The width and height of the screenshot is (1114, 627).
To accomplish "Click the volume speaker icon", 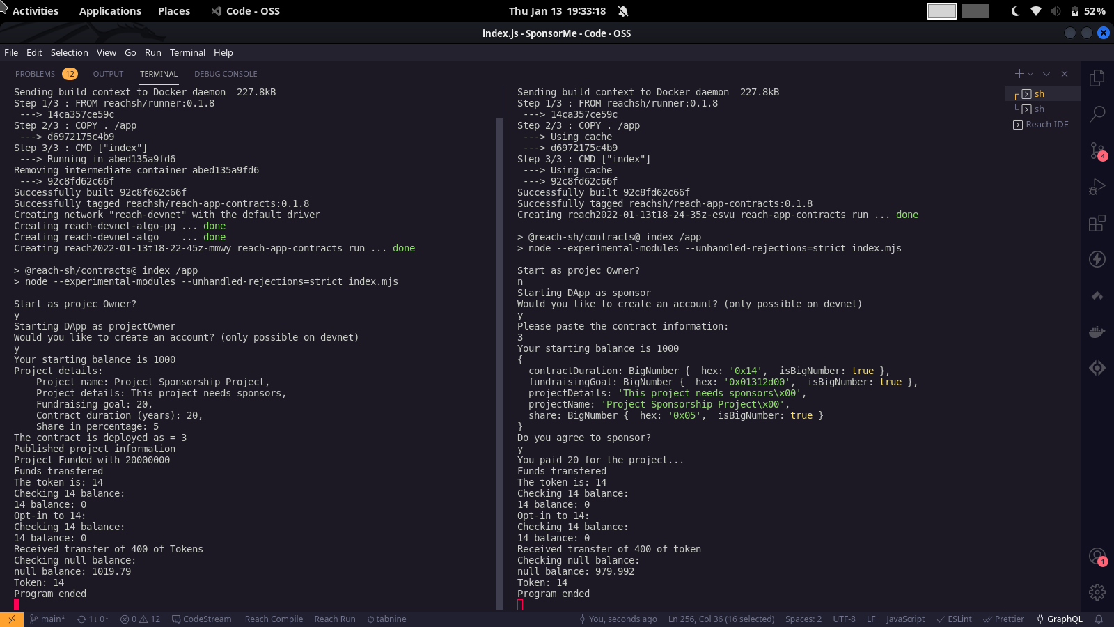I will 1056,11.
